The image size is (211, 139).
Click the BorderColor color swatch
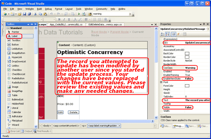(x=187, y=57)
